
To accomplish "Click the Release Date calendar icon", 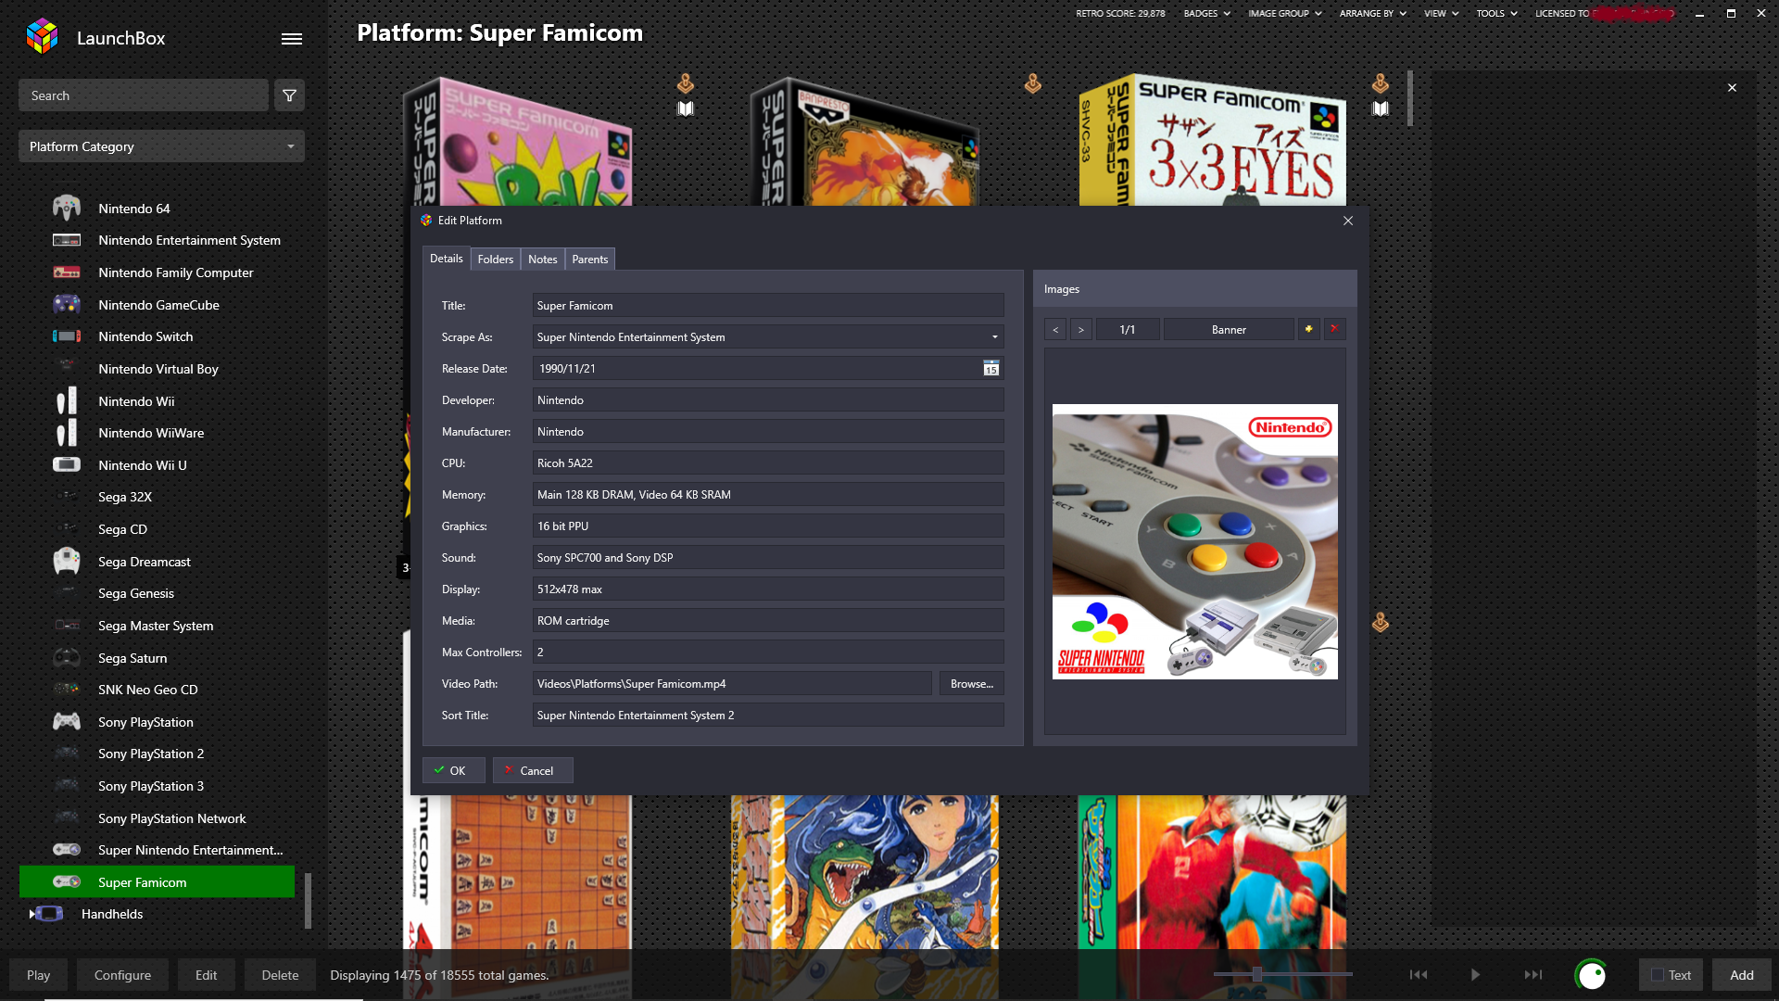I will point(990,368).
